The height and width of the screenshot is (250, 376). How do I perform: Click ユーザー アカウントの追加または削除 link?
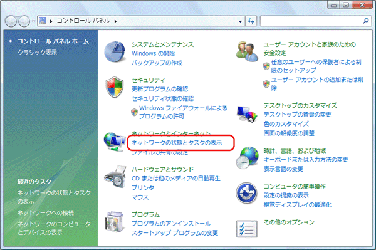(x=317, y=84)
